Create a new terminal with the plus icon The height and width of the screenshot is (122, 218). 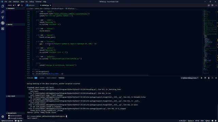pyautogui.click(x=201, y=78)
